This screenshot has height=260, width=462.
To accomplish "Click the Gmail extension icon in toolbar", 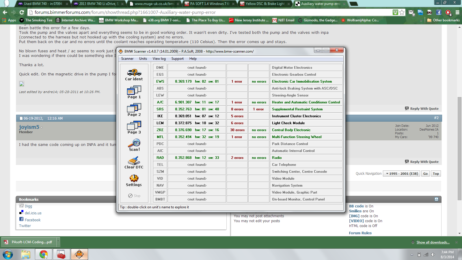I will coord(411,12).
